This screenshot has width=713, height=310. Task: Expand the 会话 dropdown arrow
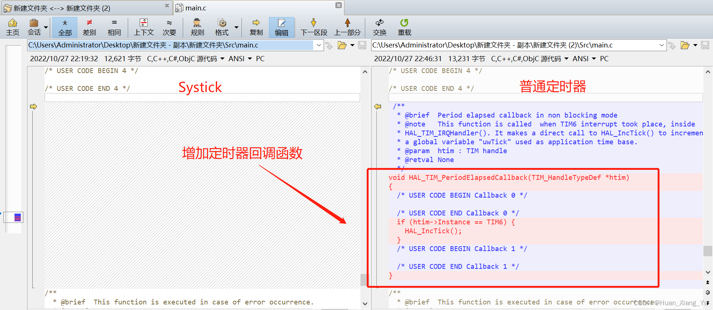coord(46,27)
